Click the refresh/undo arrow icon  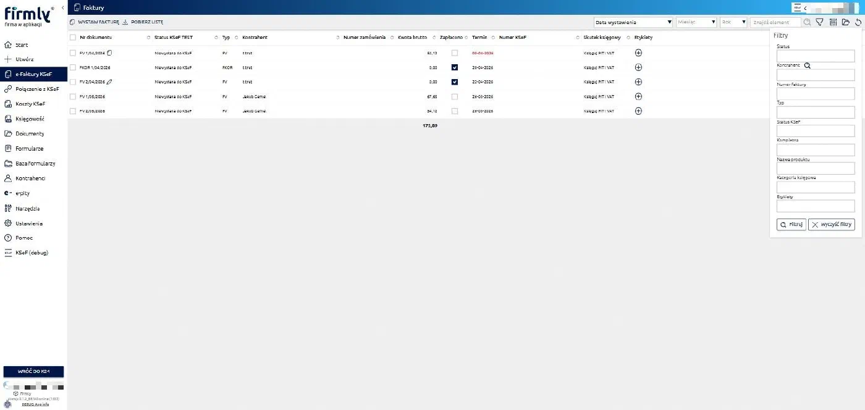point(858,22)
